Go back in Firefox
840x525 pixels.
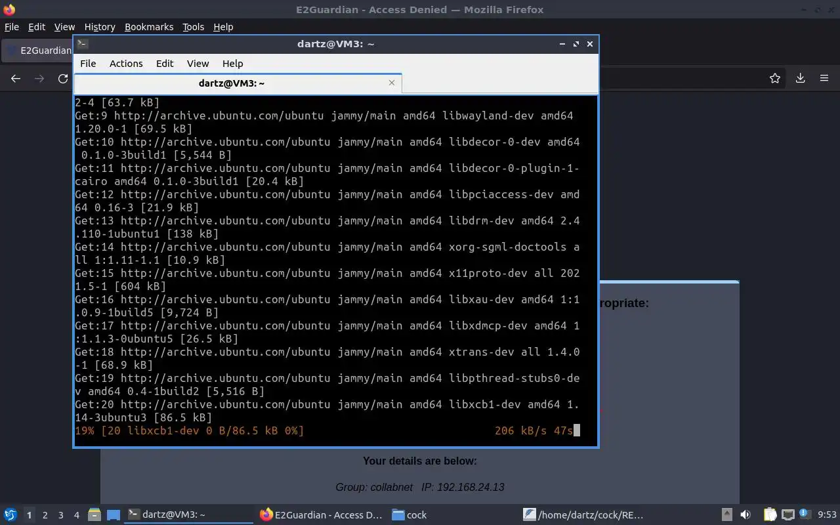pyautogui.click(x=16, y=78)
